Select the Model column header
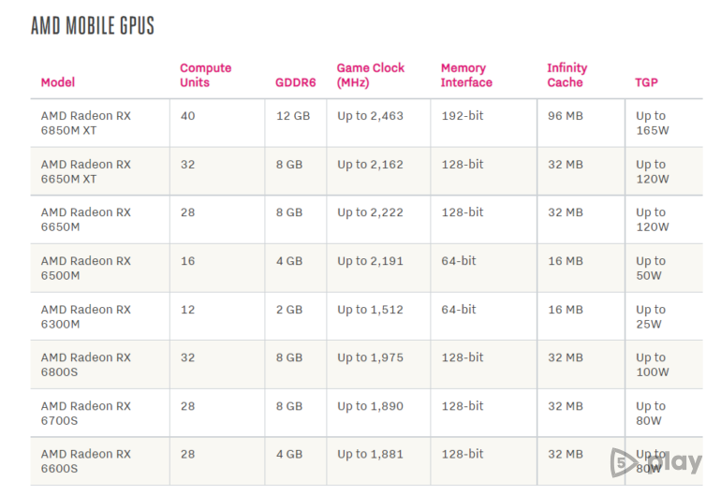Viewport: 721px width, 495px height. point(58,82)
